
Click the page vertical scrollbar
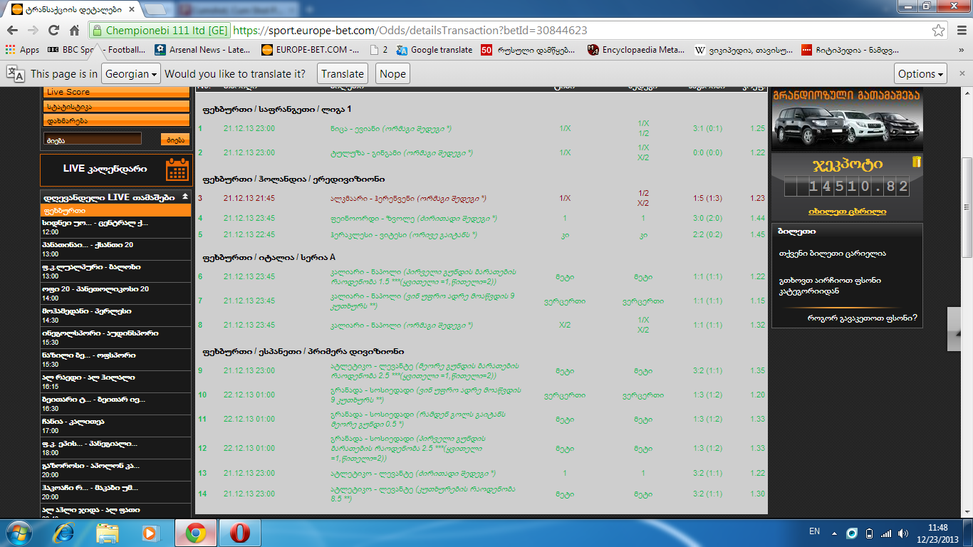coord(967,207)
